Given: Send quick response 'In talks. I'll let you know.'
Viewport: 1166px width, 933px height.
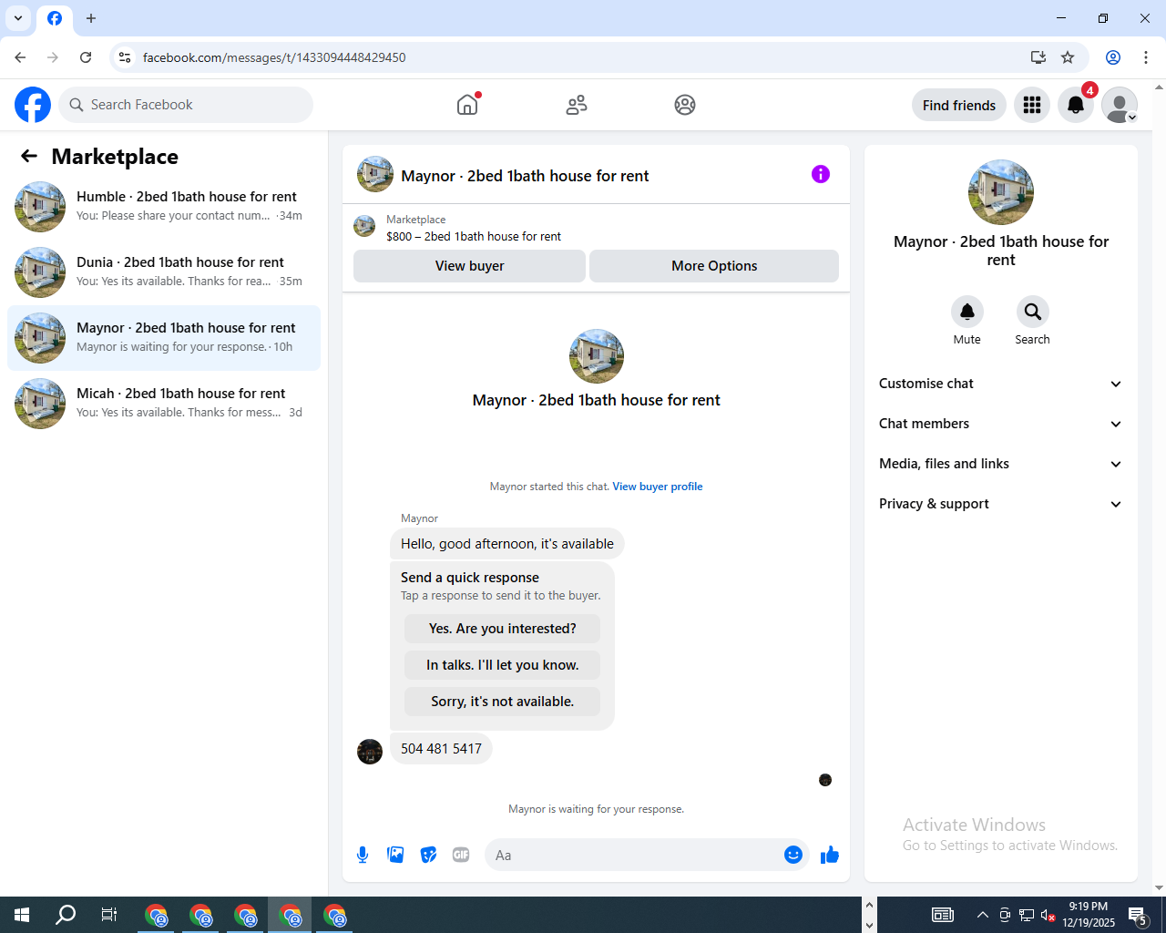Looking at the screenshot, I should [x=502, y=665].
